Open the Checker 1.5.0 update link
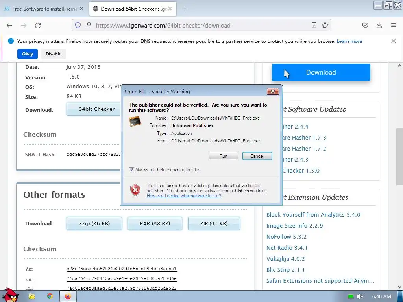This screenshot has width=403, height=302. point(301,171)
